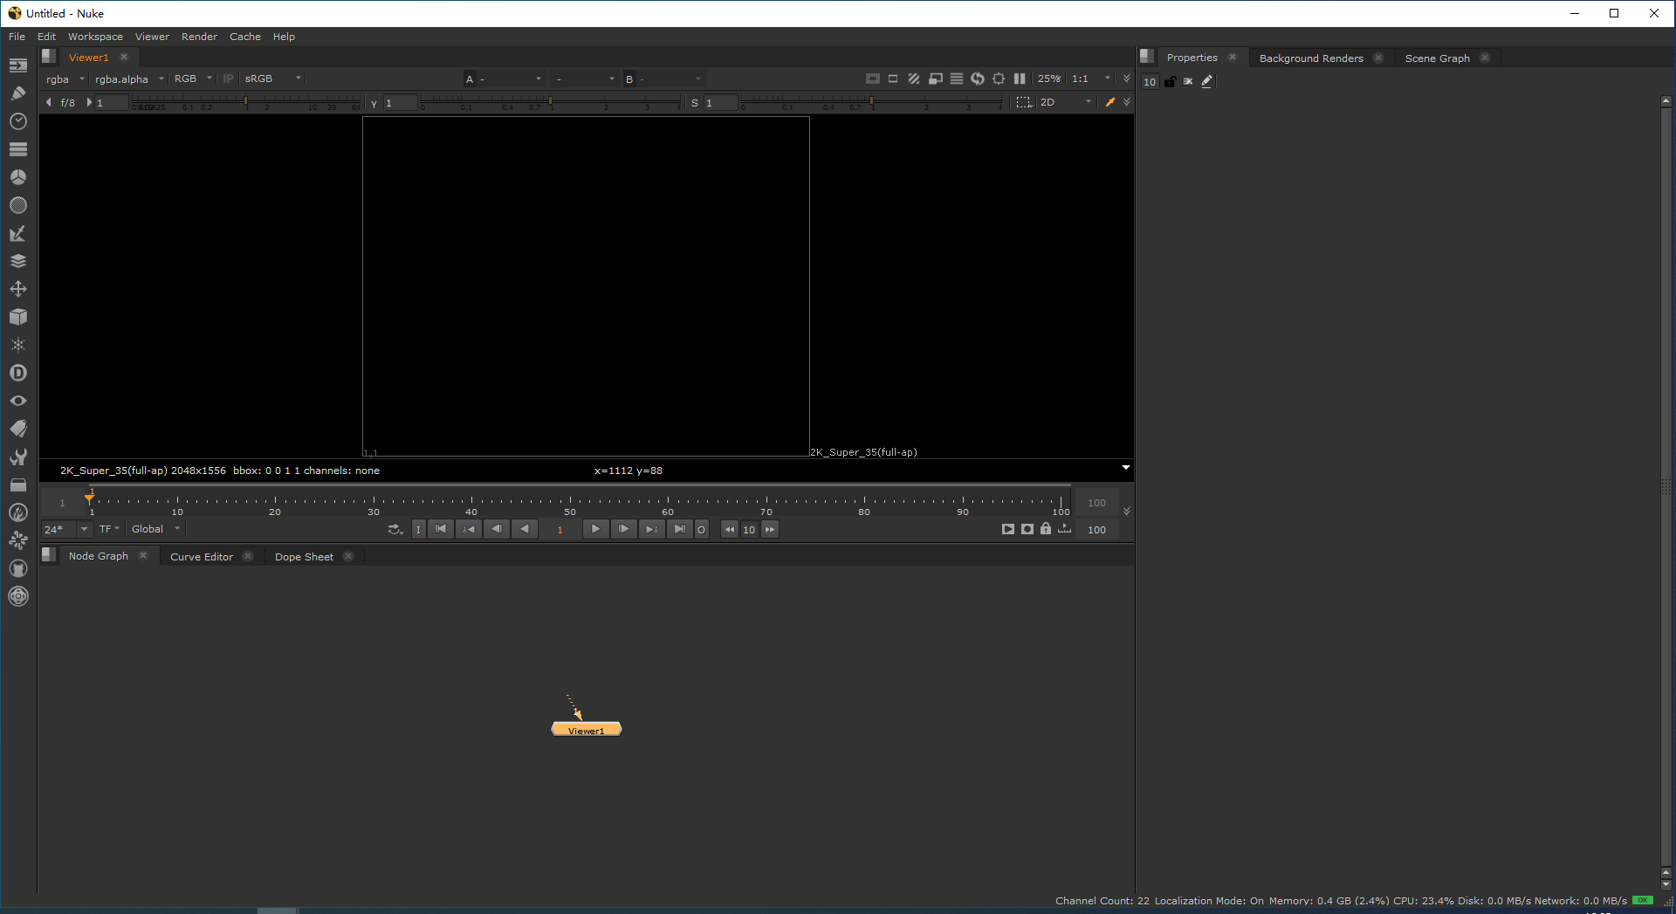The image size is (1676, 914).
Task: Toggle pause on the viewer updates
Action: point(1020,79)
